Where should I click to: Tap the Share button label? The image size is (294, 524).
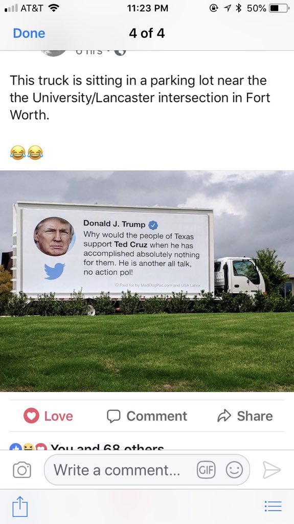(x=255, y=416)
